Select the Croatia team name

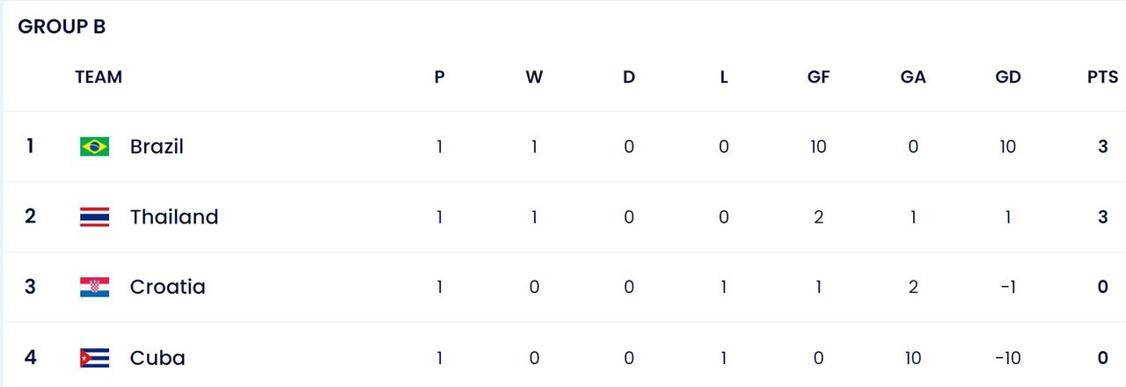coord(167,288)
